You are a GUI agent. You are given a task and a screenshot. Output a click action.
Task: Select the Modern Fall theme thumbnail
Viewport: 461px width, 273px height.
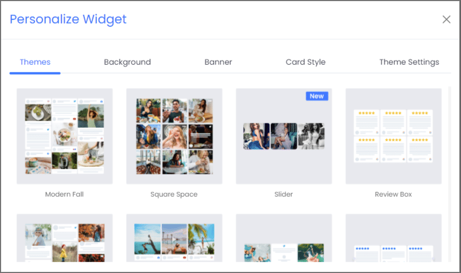coord(65,136)
